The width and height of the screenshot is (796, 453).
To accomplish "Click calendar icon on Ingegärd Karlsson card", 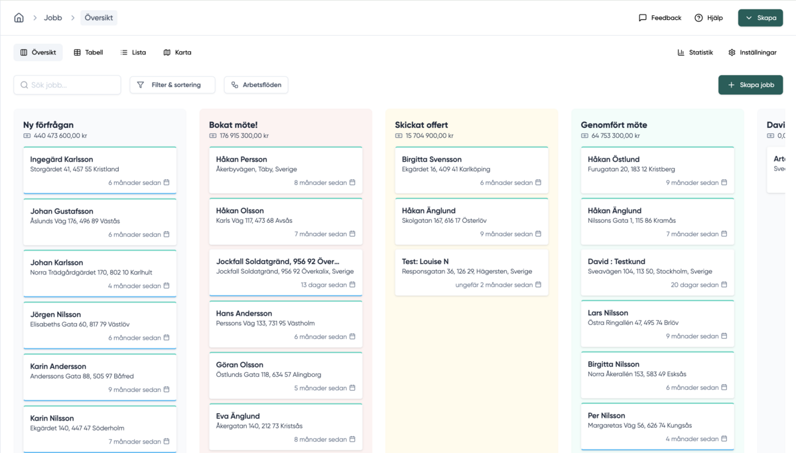I will point(166,182).
